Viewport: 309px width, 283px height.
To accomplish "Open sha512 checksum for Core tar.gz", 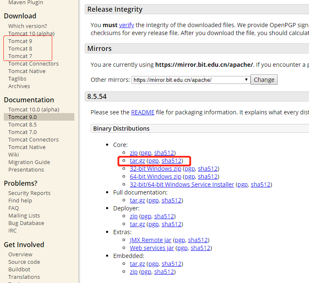I will pyautogui.click(x=172, y=161).
